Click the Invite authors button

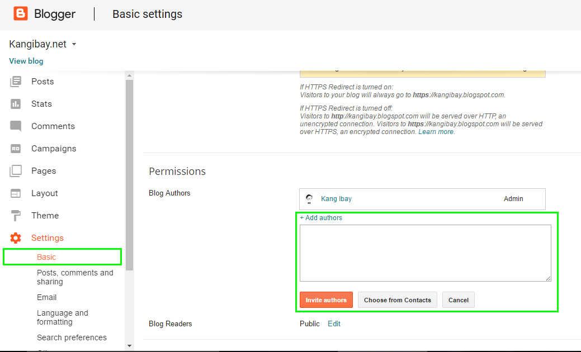click(326, 300)
